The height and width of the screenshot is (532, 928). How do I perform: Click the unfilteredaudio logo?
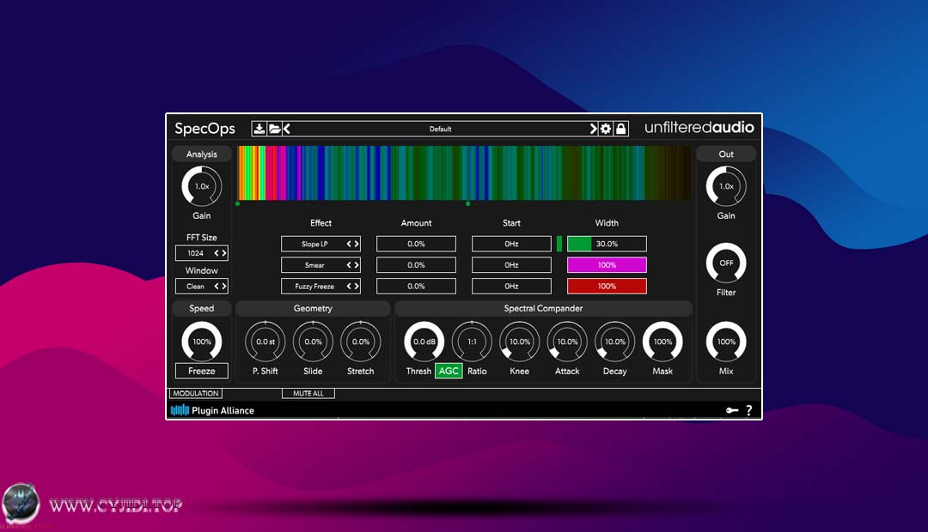click(699, 128)
